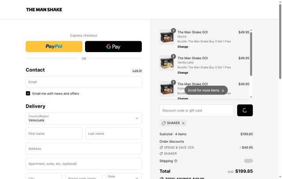Click the Mocha quantity badge
The height and width of the screenshot is (179, 282).
(x=173, y=30)
